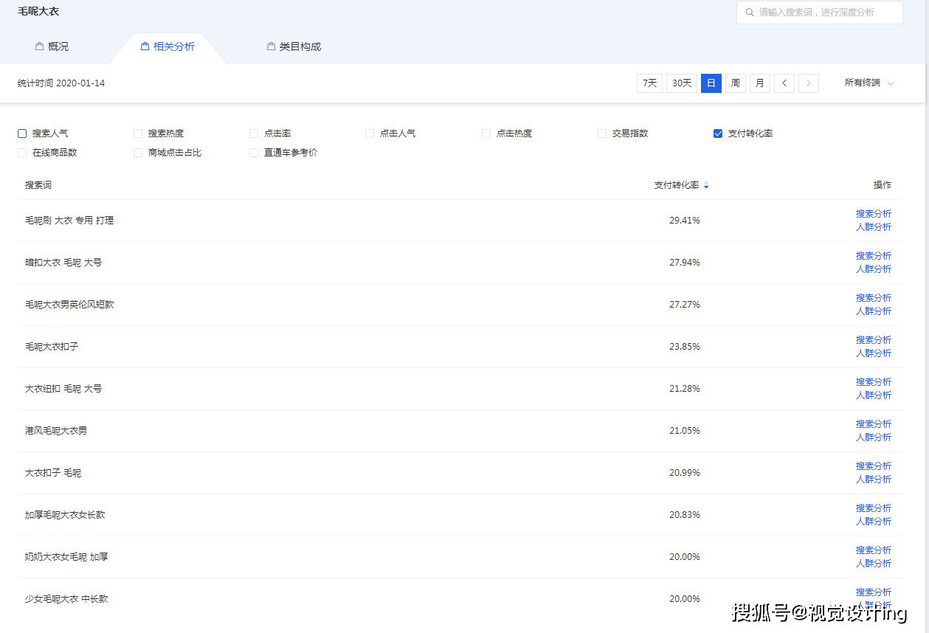View 人群分析 for 大衣纽扣 毛呢 大号
929x633 pixels.
coord(874,395)
